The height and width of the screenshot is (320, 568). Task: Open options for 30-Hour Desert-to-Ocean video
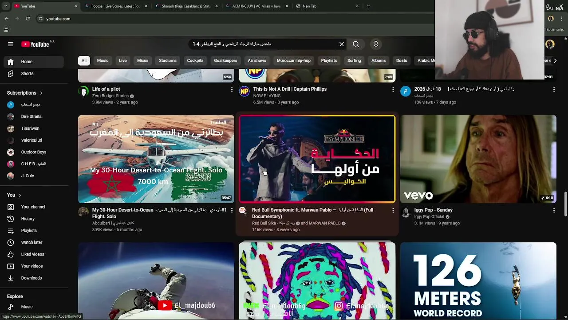click(x=232, y=210)
